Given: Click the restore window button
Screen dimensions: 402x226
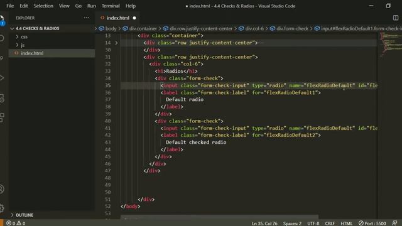Looking at the screenshot, I should point(388,6).
